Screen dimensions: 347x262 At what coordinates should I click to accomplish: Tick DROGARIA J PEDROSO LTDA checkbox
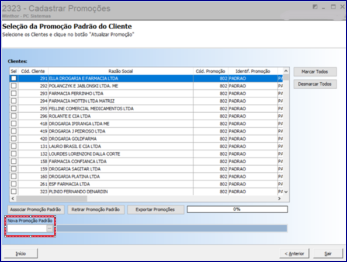point(13,131)
